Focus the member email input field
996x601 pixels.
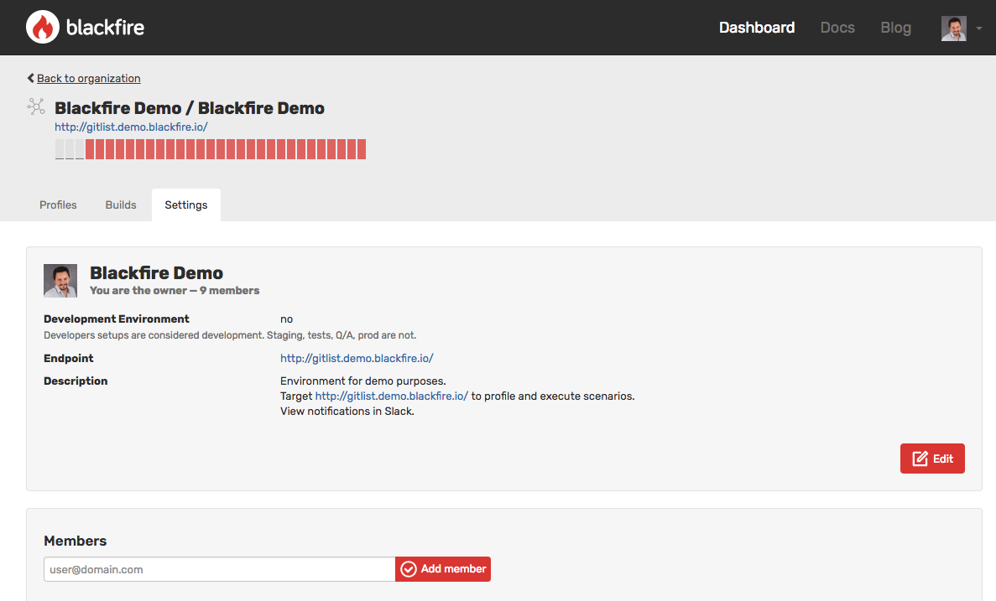pyautogui.click(x=219, y=569)
